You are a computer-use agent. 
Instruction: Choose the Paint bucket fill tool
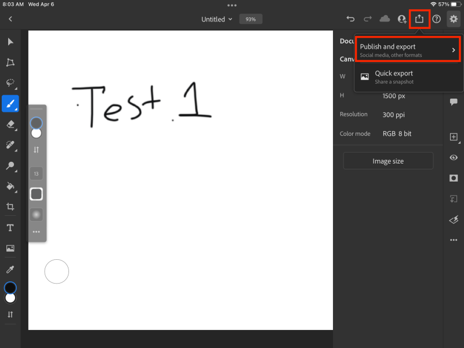tap(10, 187)
